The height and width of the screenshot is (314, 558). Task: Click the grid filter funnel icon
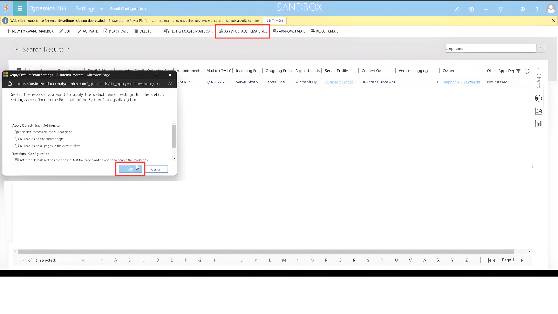518,71
